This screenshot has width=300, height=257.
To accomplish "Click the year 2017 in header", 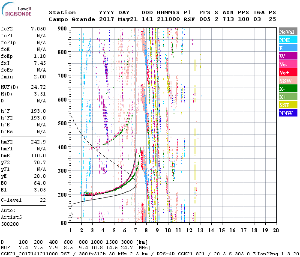I will tap(107, 19).
